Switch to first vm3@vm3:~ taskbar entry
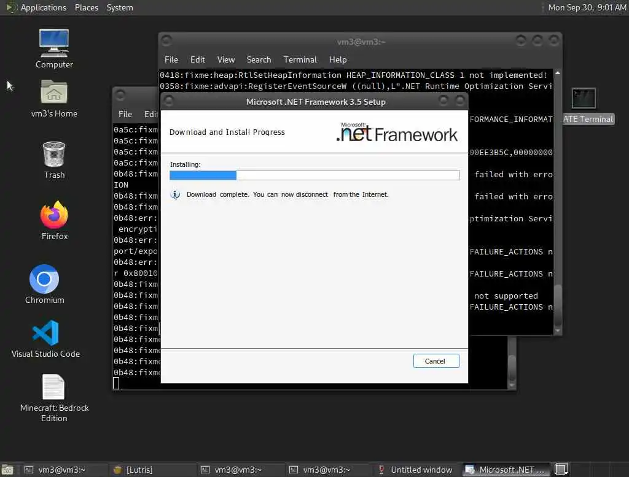Screen dimensions: 629x477 tap(63, 470)
